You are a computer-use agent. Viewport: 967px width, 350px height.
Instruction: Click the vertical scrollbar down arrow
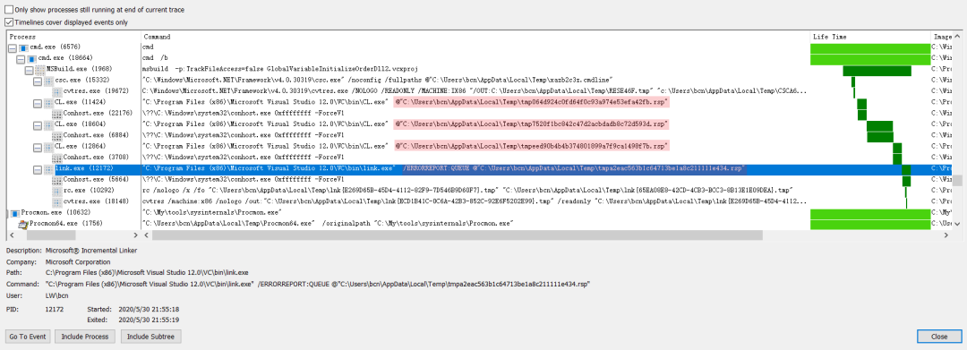pos(957,225)
